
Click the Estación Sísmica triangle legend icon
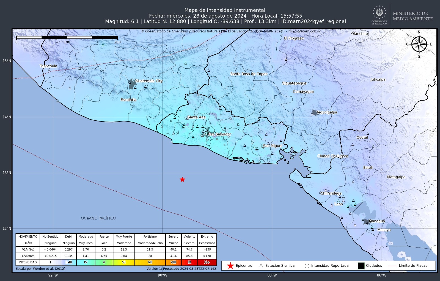click(261, 266)
